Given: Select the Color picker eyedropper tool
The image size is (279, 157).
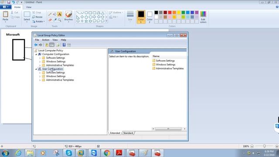Looking at the screenshot, I should [55, 20].
